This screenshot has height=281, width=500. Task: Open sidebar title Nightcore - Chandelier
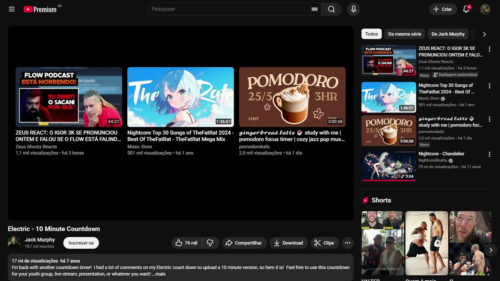[441, 154]
